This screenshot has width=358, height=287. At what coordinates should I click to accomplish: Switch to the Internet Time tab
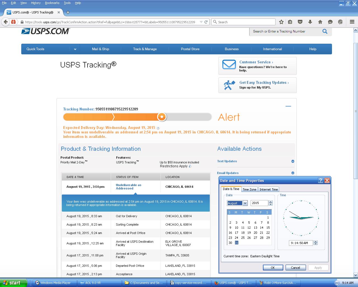click(268, 189)
